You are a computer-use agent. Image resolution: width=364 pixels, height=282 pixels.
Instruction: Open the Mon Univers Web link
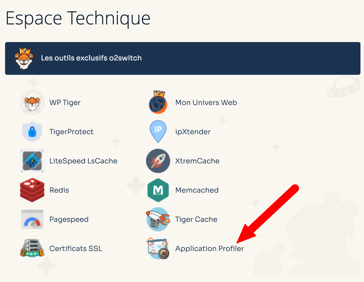(206, 102)
